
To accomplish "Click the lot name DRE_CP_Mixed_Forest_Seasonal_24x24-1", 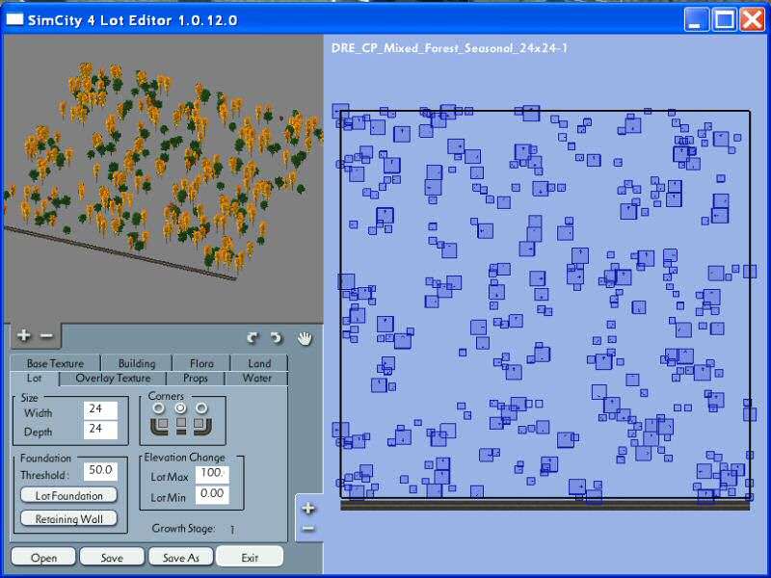I will [x=449, y=48].
